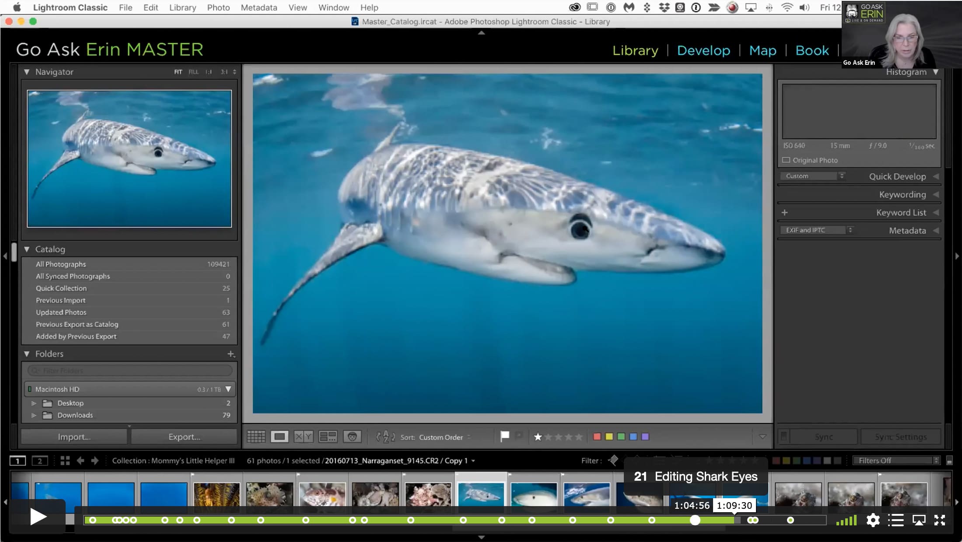Go forward arrow in filmstrip bar
This screenshot has height=542, width=962.
click(95, 461)
